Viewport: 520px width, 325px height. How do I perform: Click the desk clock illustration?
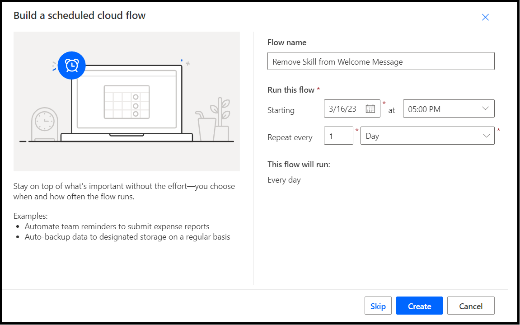[x=44, y=123]
